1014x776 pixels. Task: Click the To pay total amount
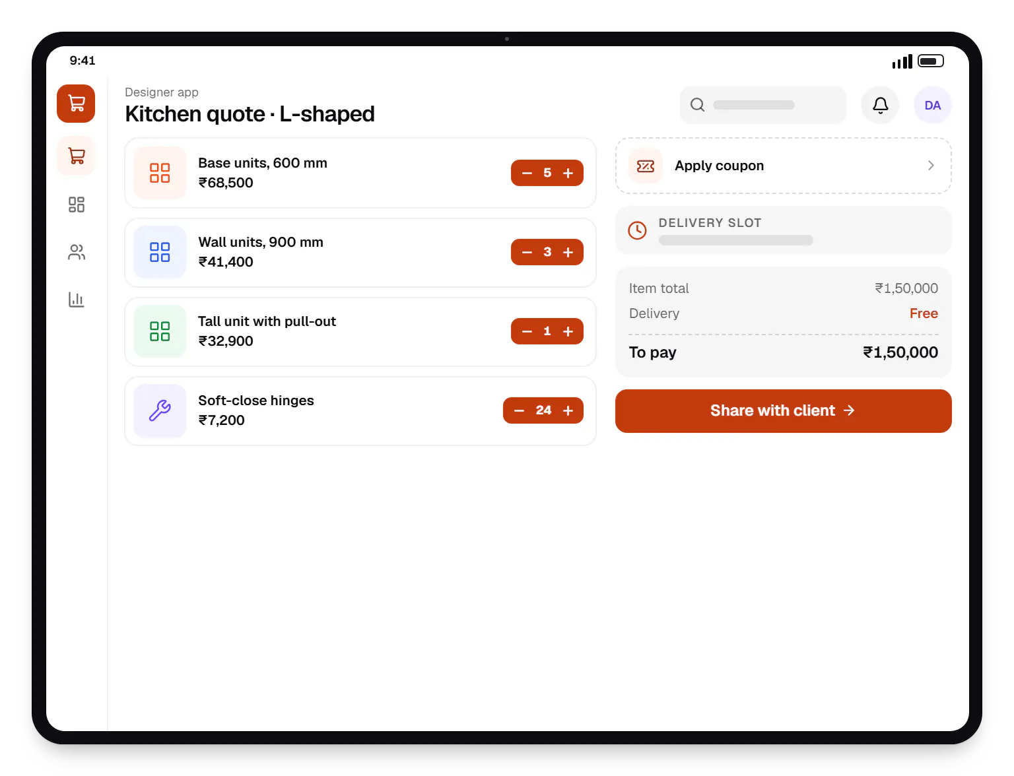click(x=900, y=352)
